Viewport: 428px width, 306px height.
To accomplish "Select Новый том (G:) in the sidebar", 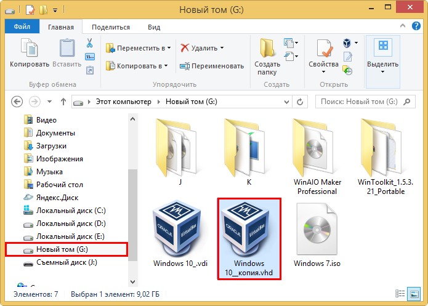I will coord(67,249).
